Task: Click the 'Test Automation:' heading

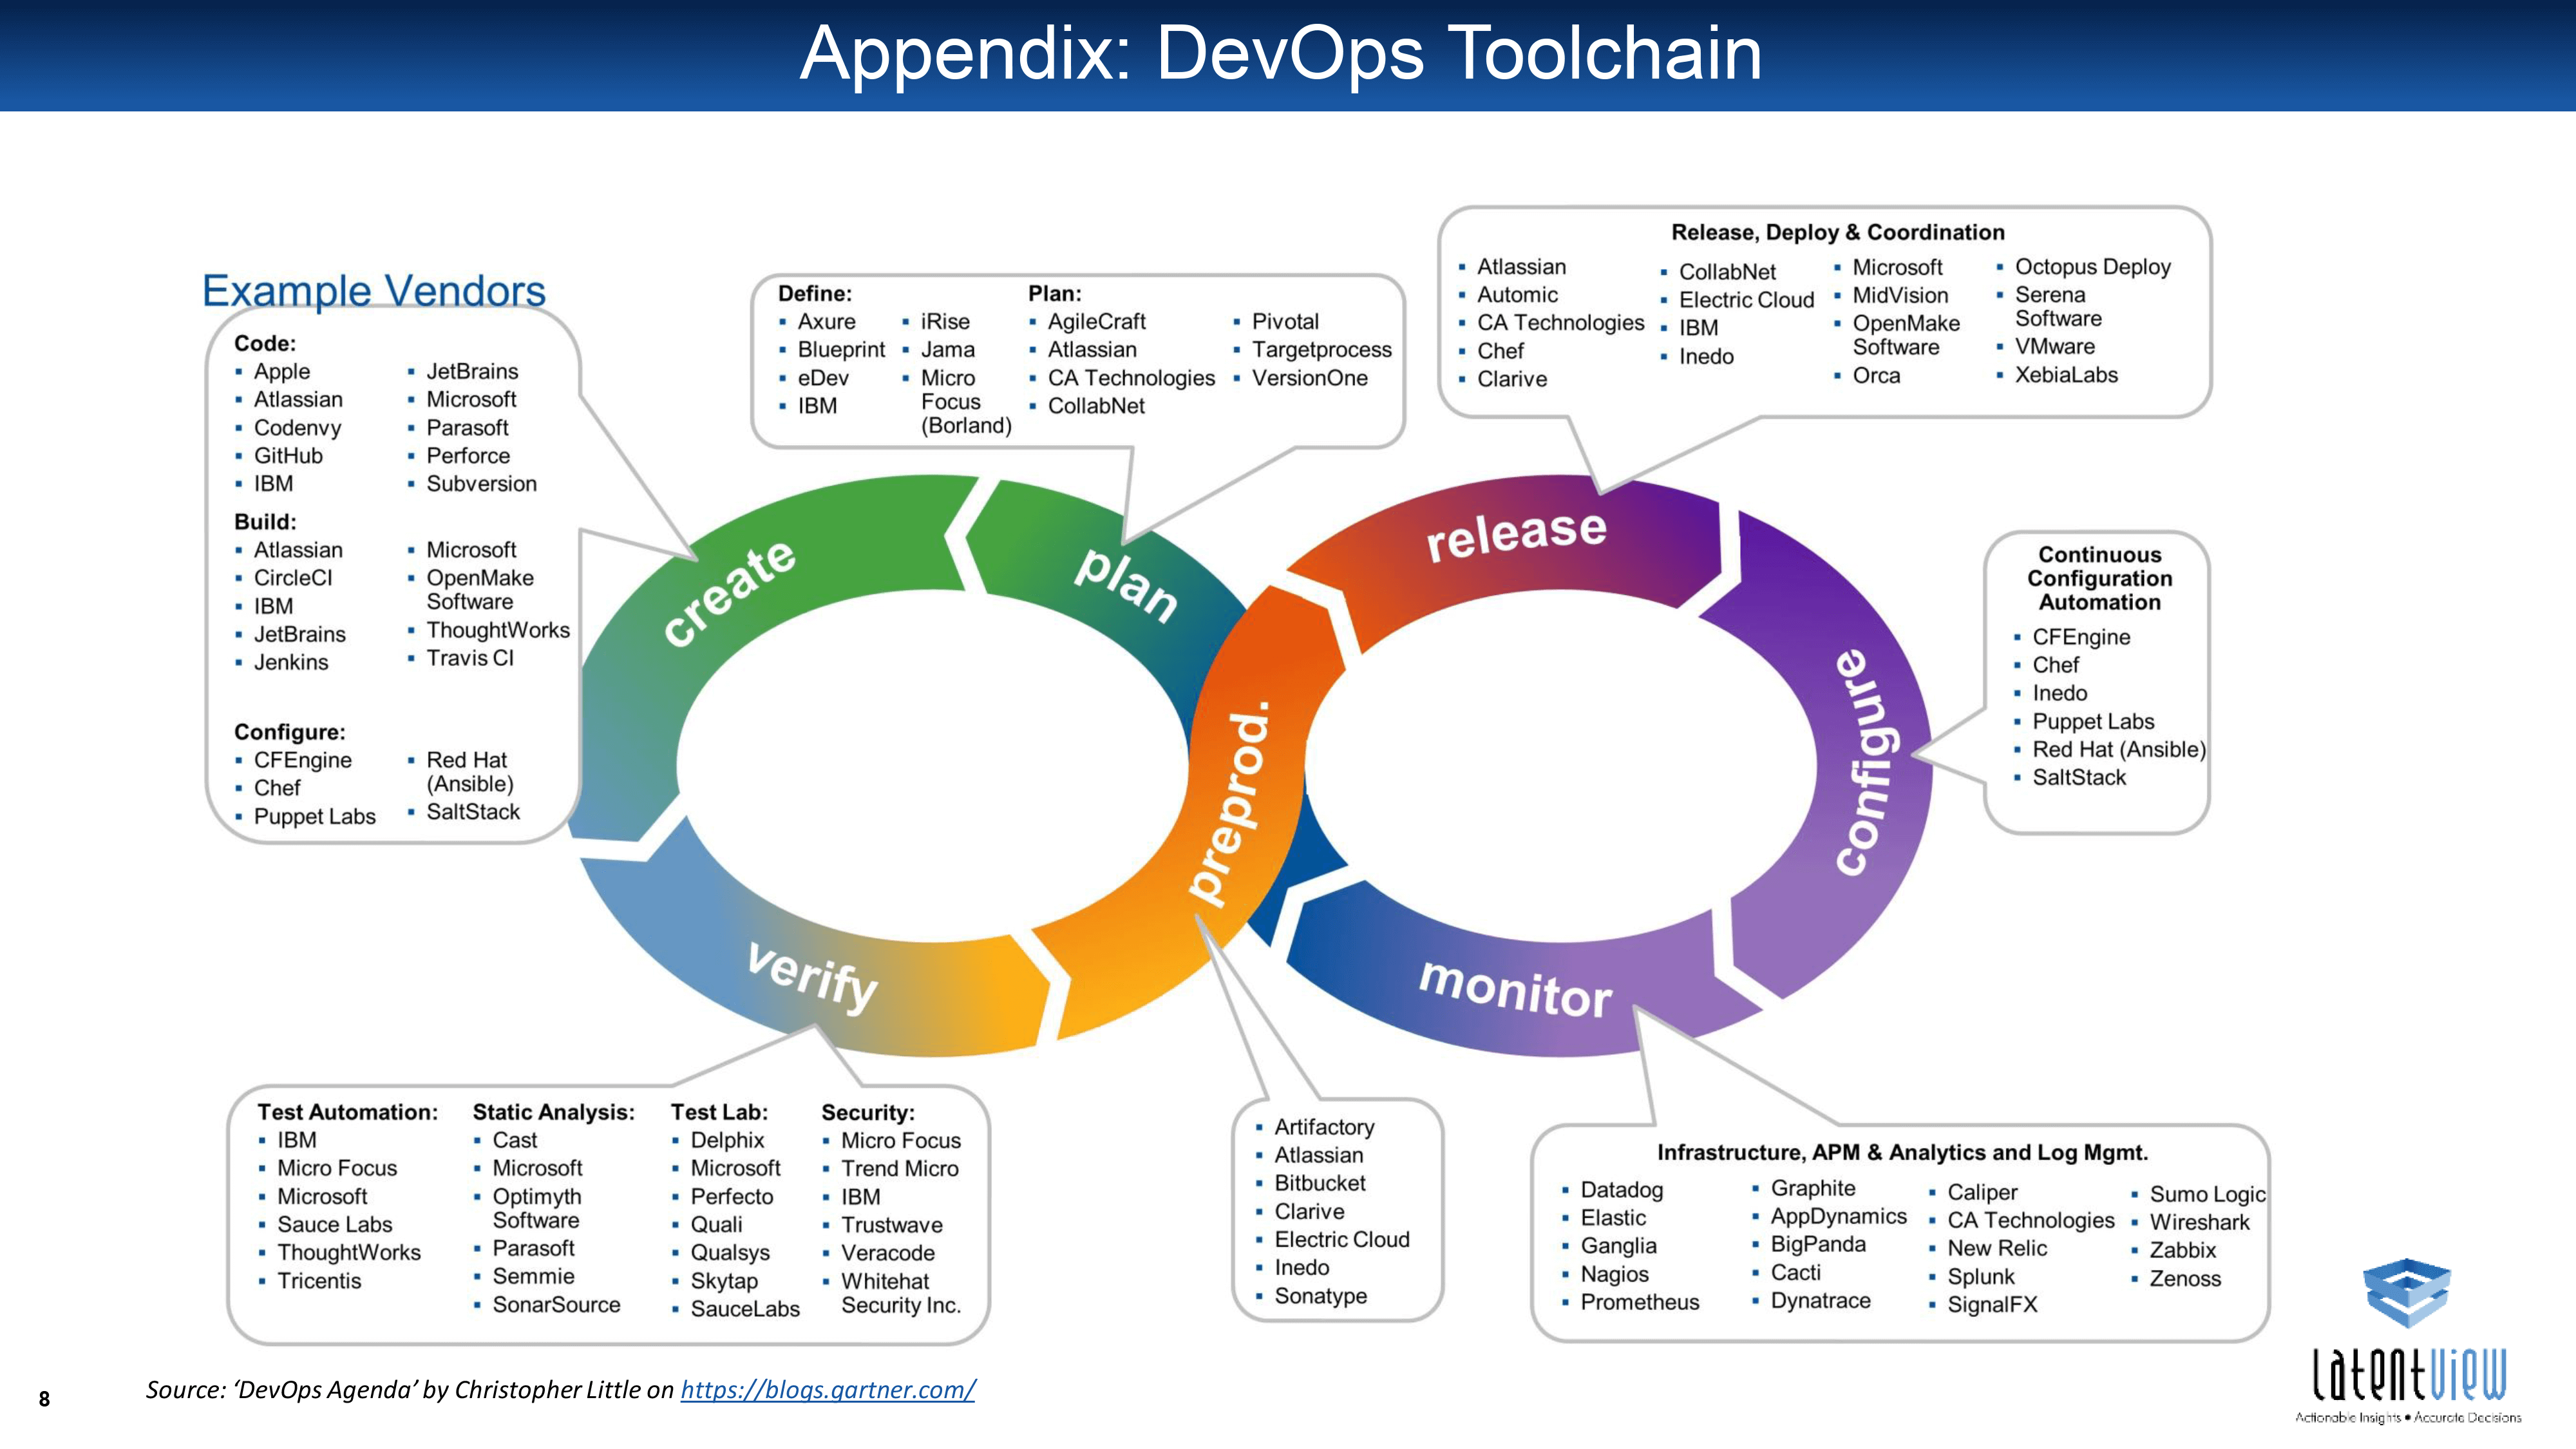Action: 348,1112
